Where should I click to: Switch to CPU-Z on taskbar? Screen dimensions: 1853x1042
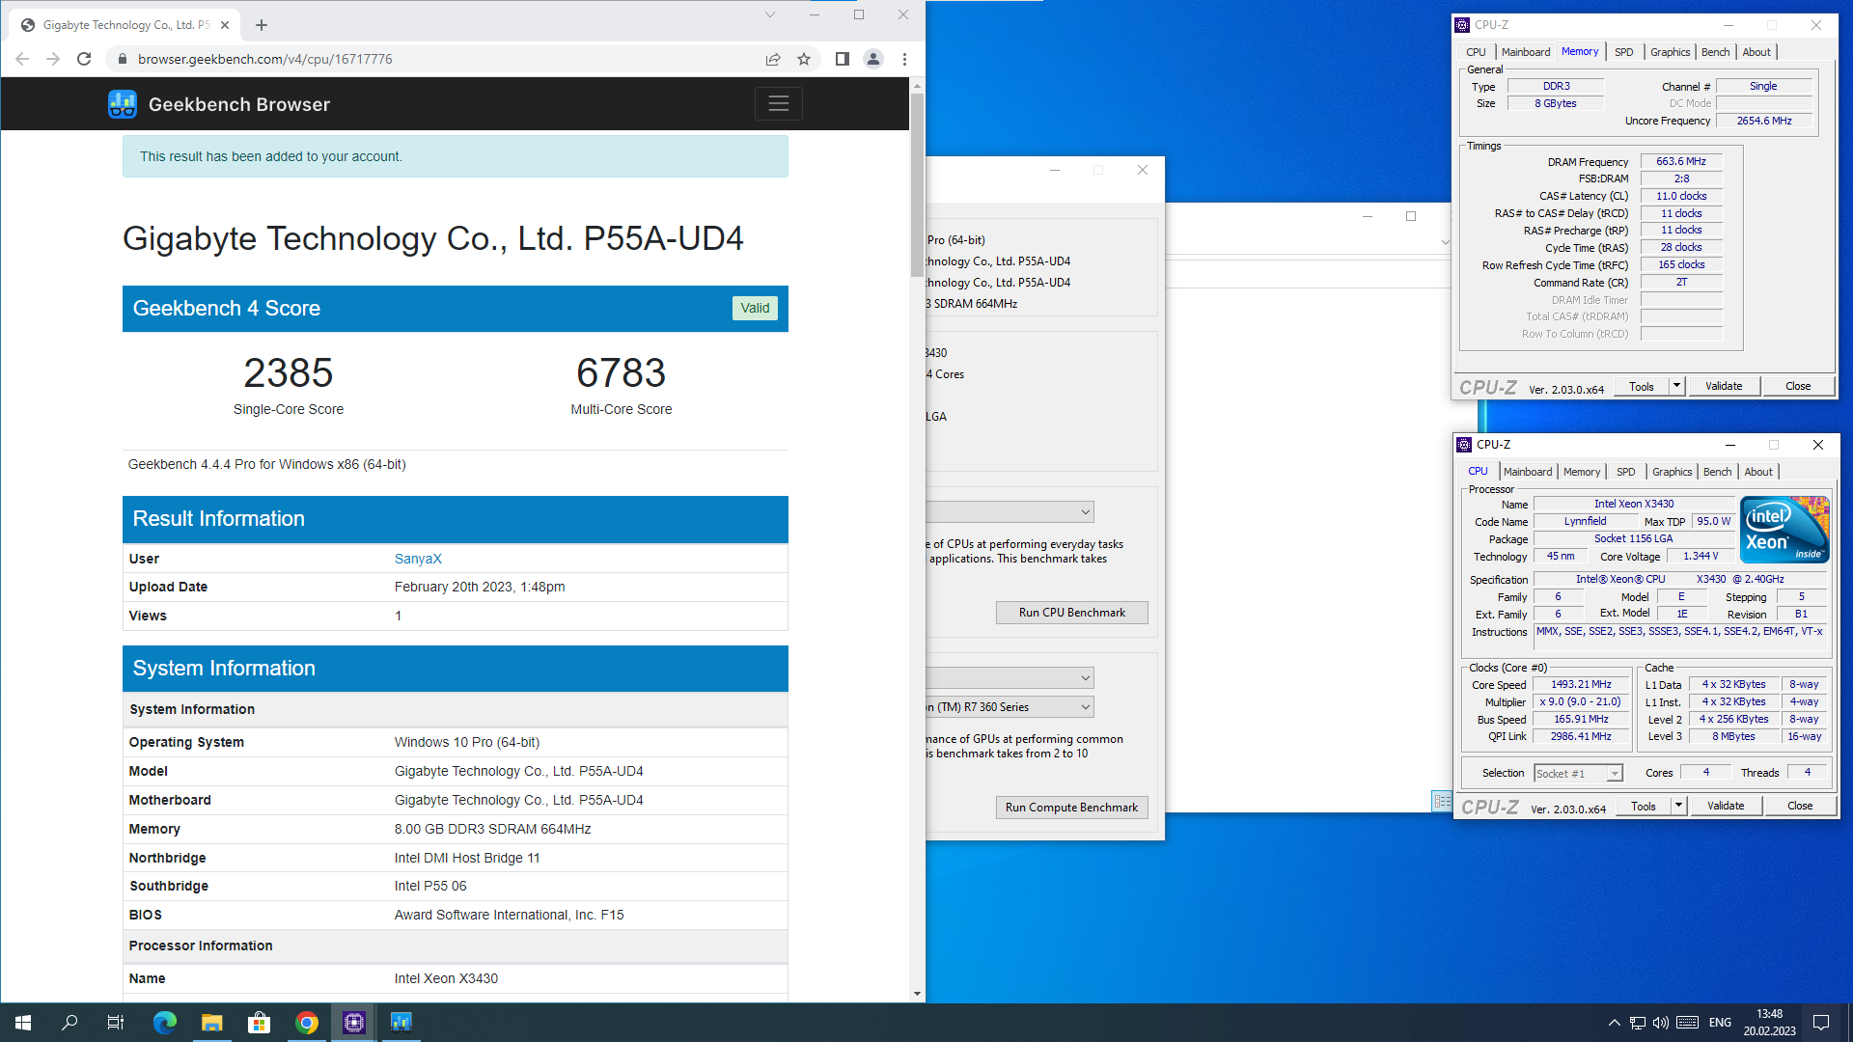(x=354, y=1023)
